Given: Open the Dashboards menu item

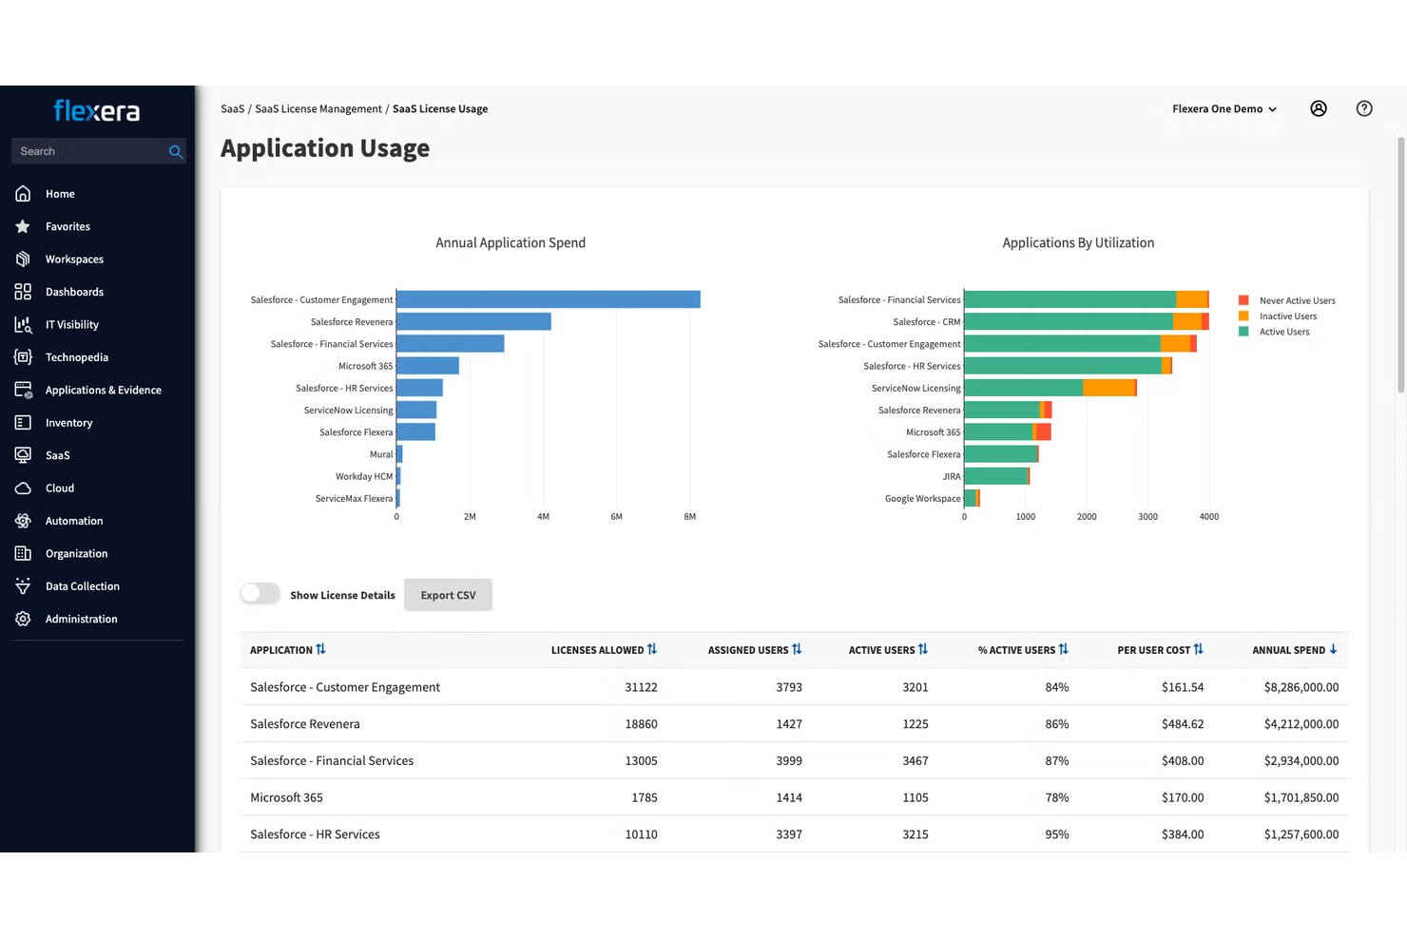Looking at the screenshot, I should point(74,292).
